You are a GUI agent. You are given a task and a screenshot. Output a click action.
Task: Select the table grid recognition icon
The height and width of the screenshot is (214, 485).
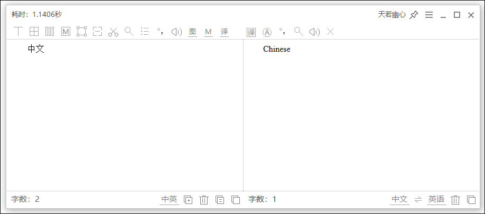(x=34, y=32)
